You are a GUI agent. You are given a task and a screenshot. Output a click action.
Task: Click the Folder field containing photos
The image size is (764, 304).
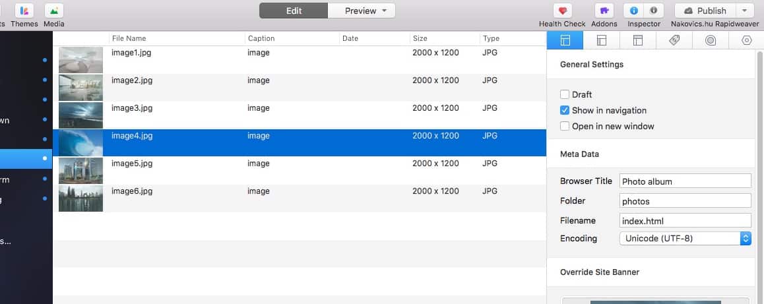pyautogui.click(x=685, y=200)
